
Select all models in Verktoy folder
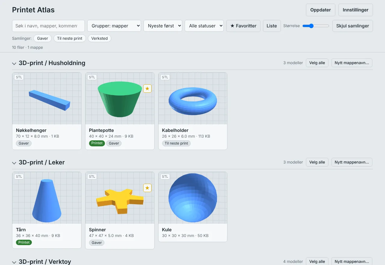pos(317,261)
